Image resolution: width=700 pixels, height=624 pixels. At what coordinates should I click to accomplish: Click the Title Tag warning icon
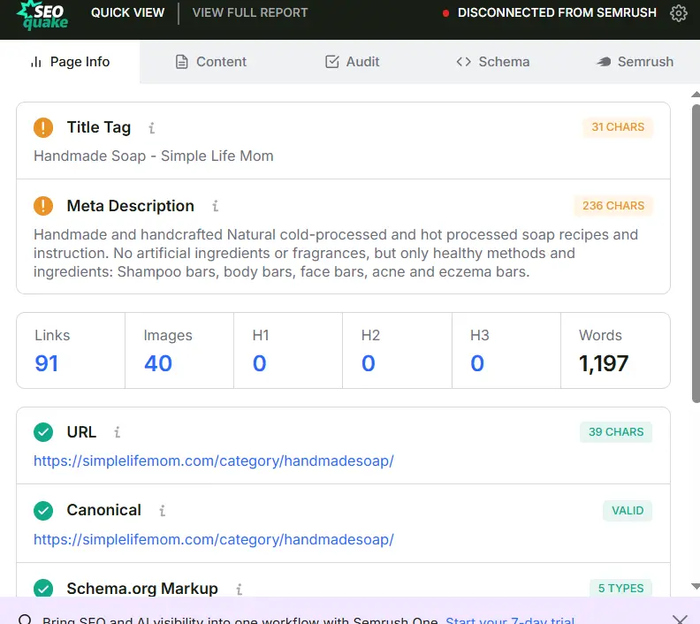43,127
